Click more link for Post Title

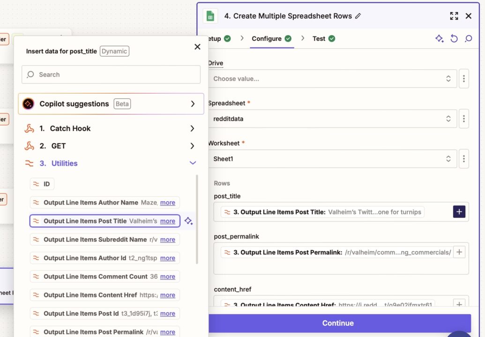click(x=168, y=221)
